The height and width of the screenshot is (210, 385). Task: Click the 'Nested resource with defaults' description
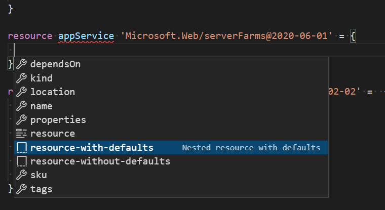point(251,148)
